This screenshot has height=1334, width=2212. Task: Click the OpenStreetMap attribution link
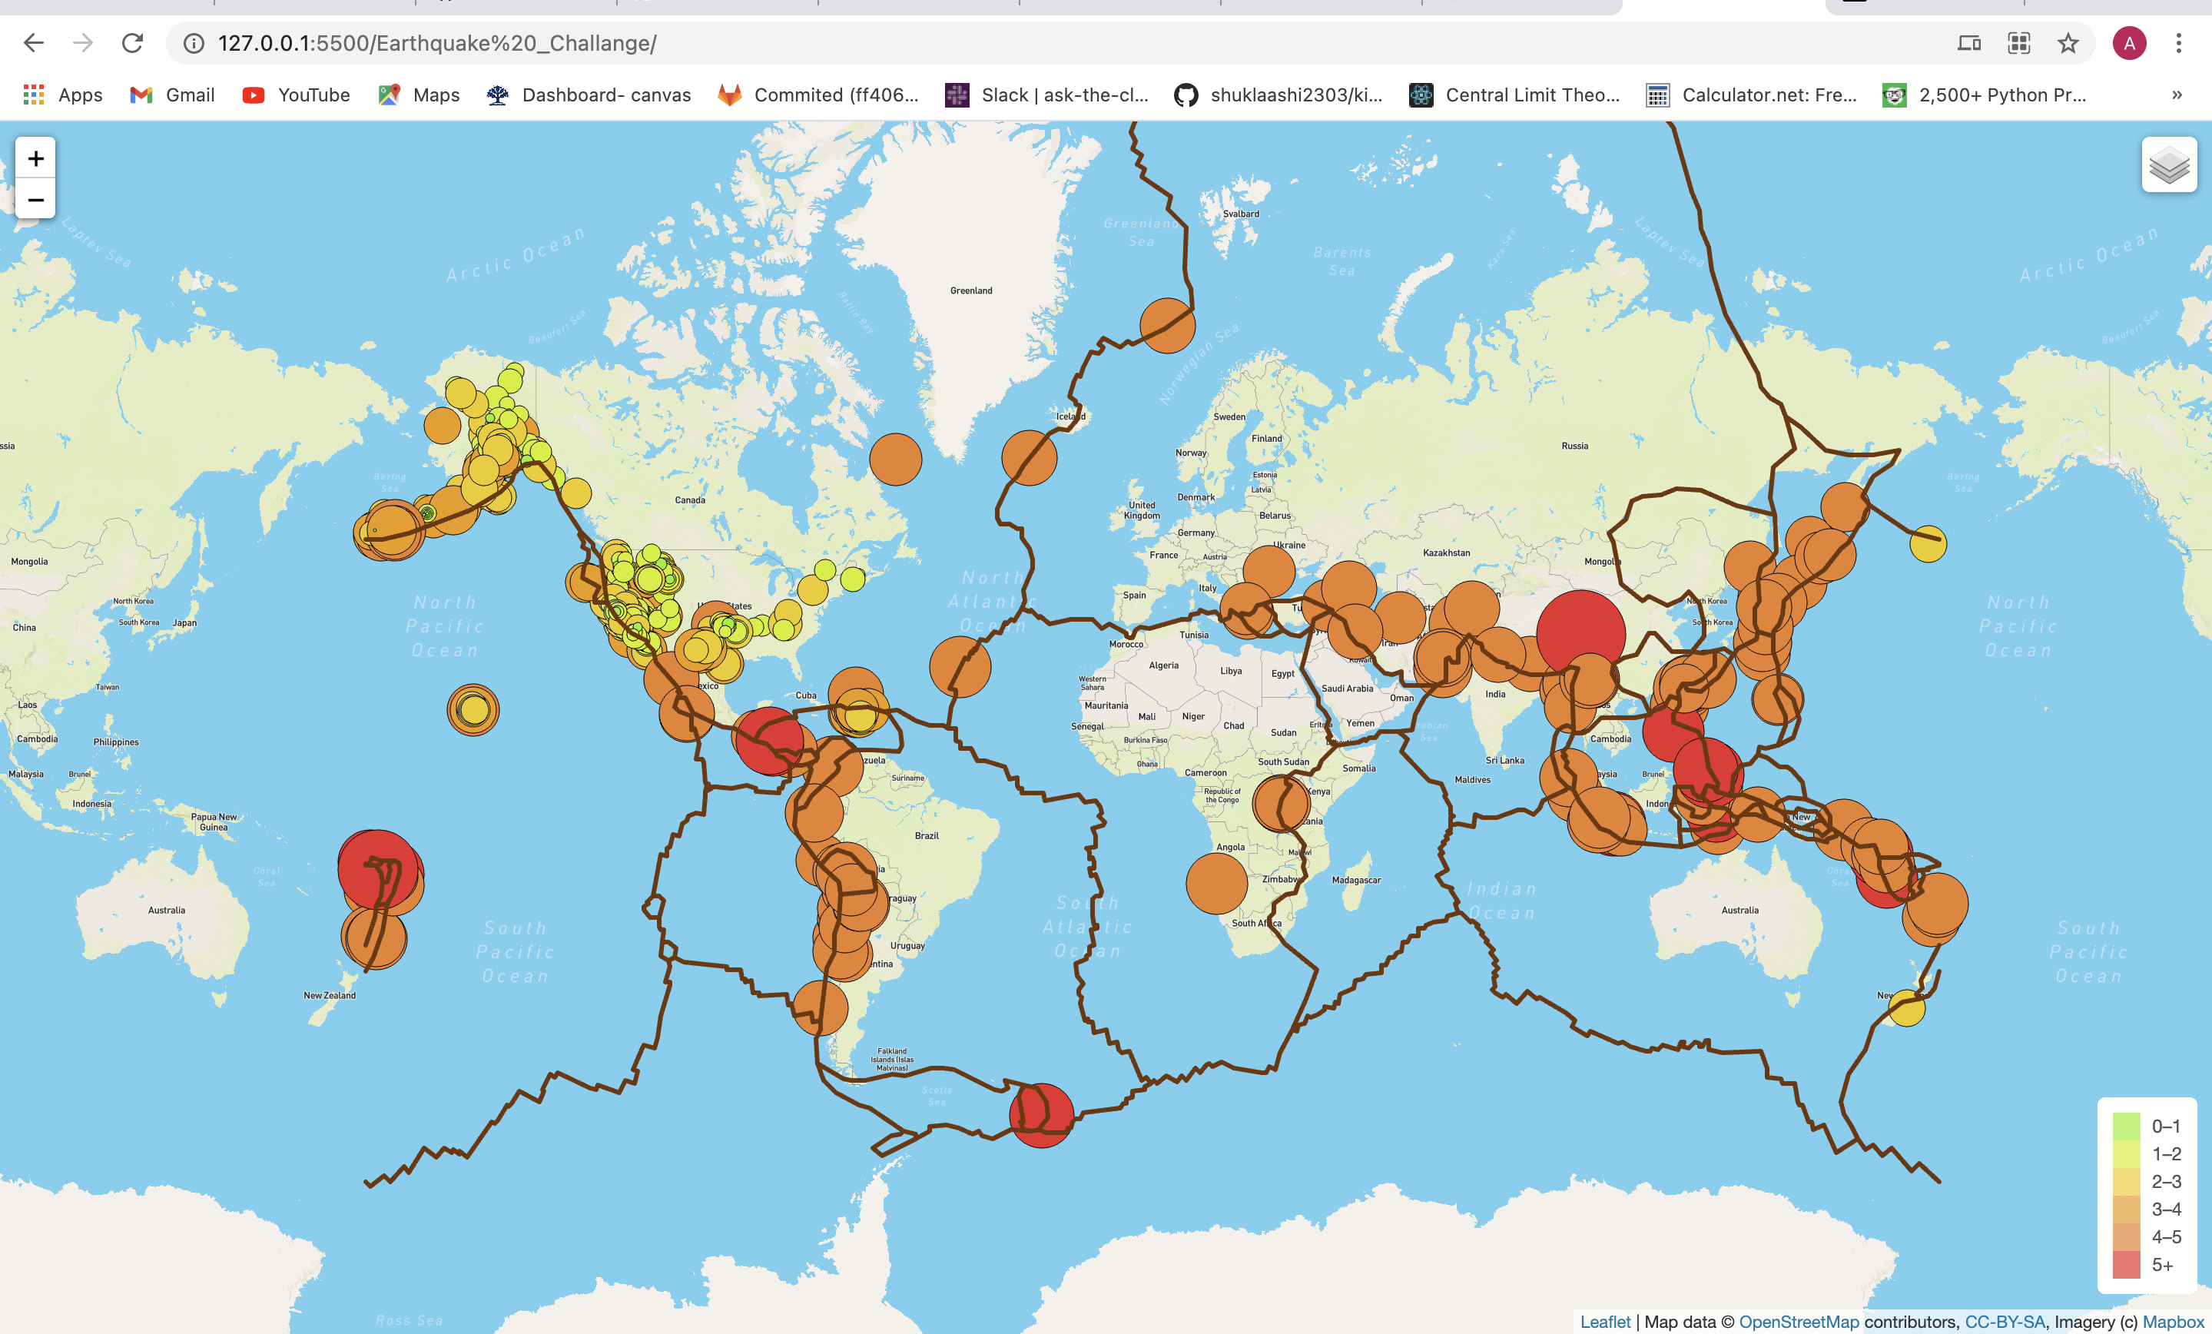[x=1800, y=1322]
